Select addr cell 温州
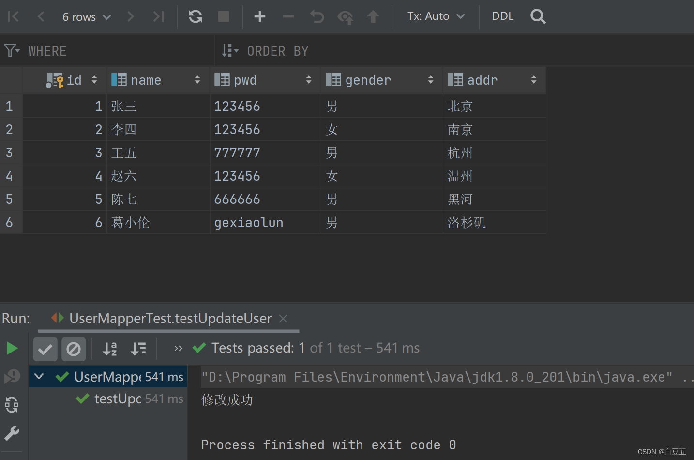 pyautogui.click(x=494, y=176)
